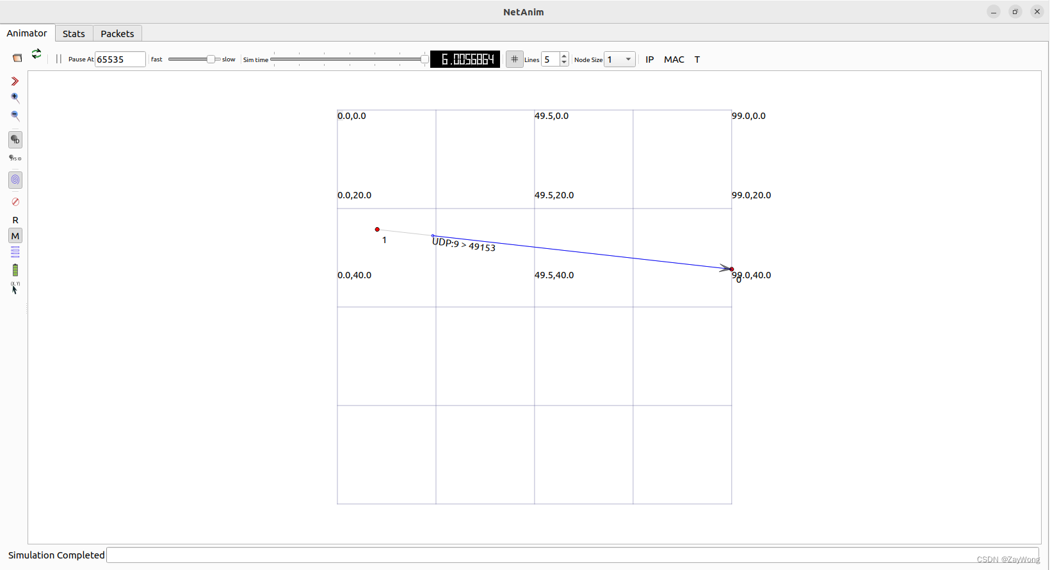
Task: Maximize the NetAnim window
Action: tap(1015, 12)
